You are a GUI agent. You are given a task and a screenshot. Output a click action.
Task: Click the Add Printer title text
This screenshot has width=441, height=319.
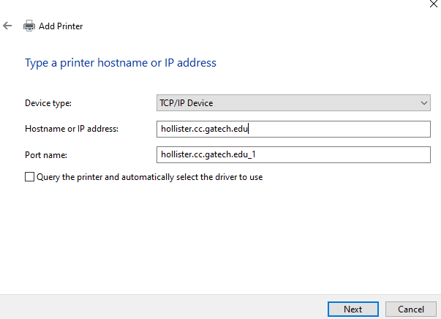61,26
